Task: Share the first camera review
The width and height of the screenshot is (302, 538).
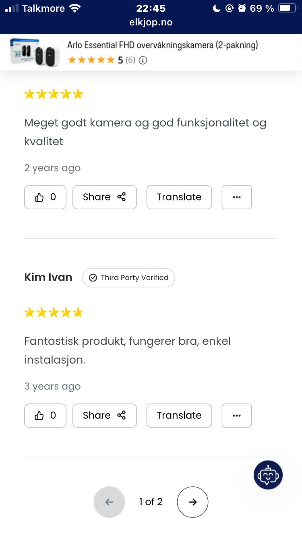Action: click(x=104, y=197)
